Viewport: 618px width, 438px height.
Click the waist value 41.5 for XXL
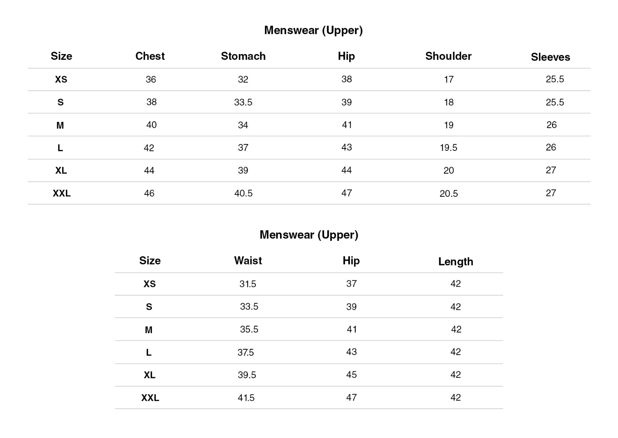point(246,398)
